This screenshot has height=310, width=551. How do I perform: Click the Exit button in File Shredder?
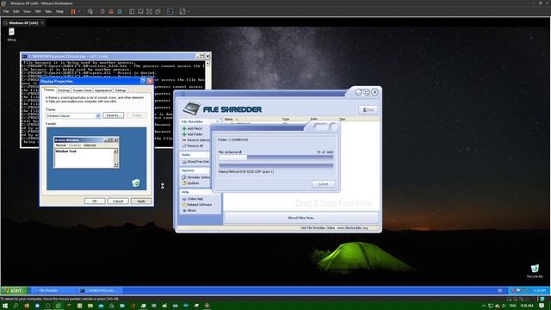pos(368,110)
